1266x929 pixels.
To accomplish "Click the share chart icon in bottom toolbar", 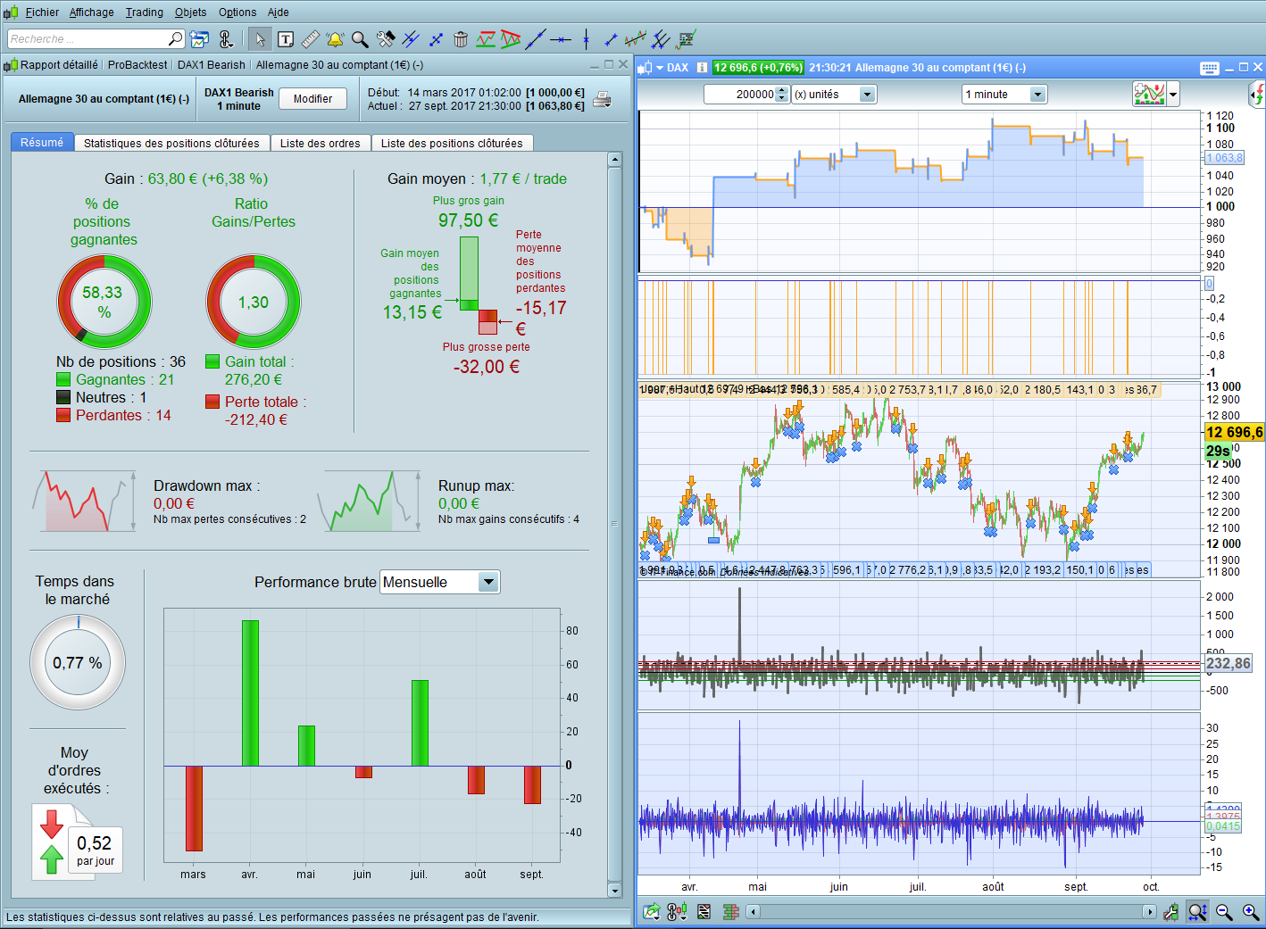I will [x=652, y=912].
